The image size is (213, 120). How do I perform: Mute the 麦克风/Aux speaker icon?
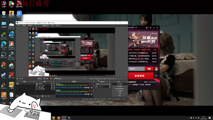click(x=88, y=88)
